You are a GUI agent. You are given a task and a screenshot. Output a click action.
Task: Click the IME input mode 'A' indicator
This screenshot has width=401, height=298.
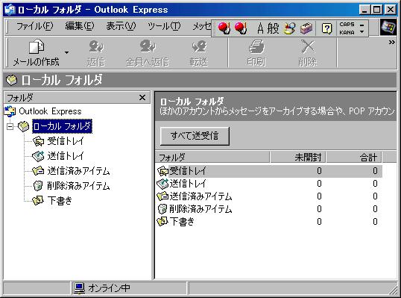tap(260, 28)
